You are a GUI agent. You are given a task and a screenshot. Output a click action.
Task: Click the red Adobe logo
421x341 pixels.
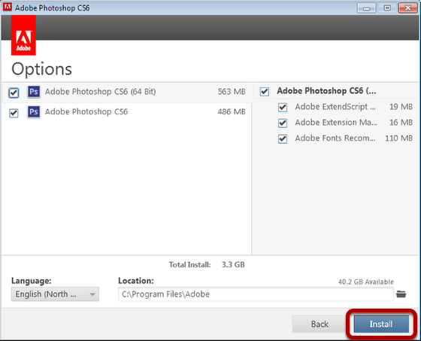(x=23, y=35)
